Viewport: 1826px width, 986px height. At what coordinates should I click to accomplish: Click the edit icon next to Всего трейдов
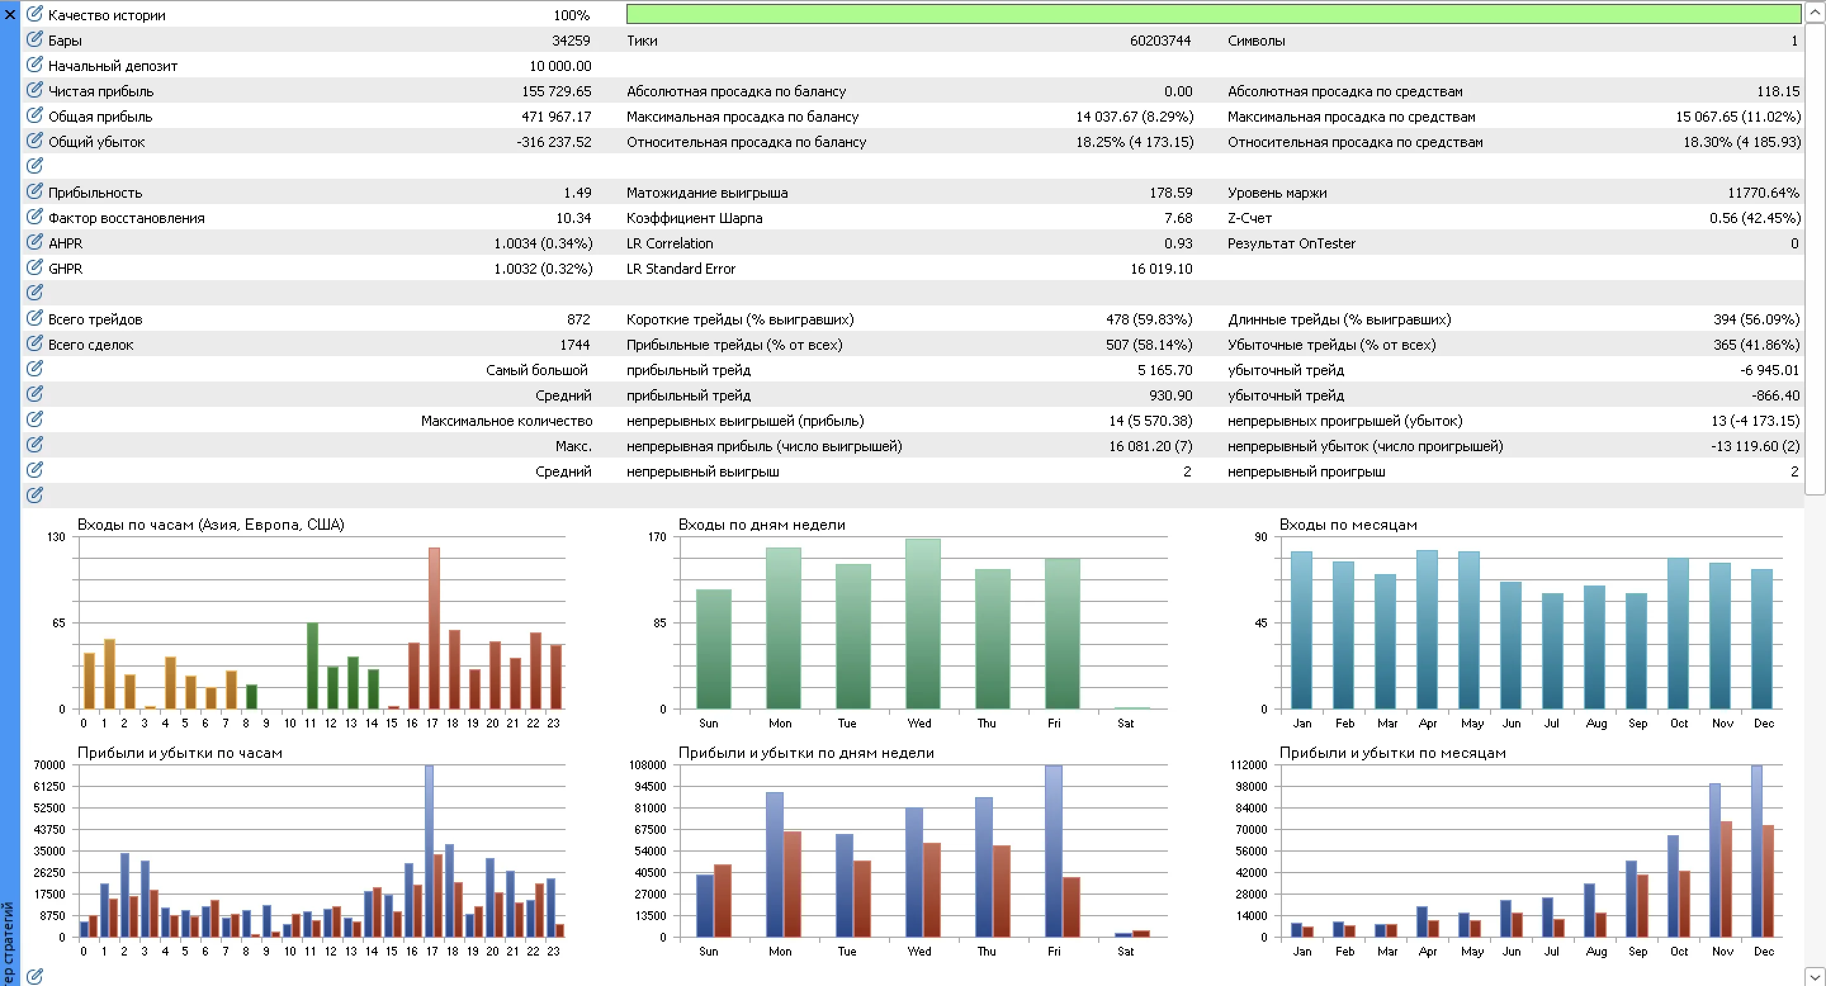35,318
